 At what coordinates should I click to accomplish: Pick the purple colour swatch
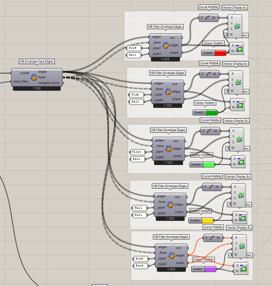(211, 269)
